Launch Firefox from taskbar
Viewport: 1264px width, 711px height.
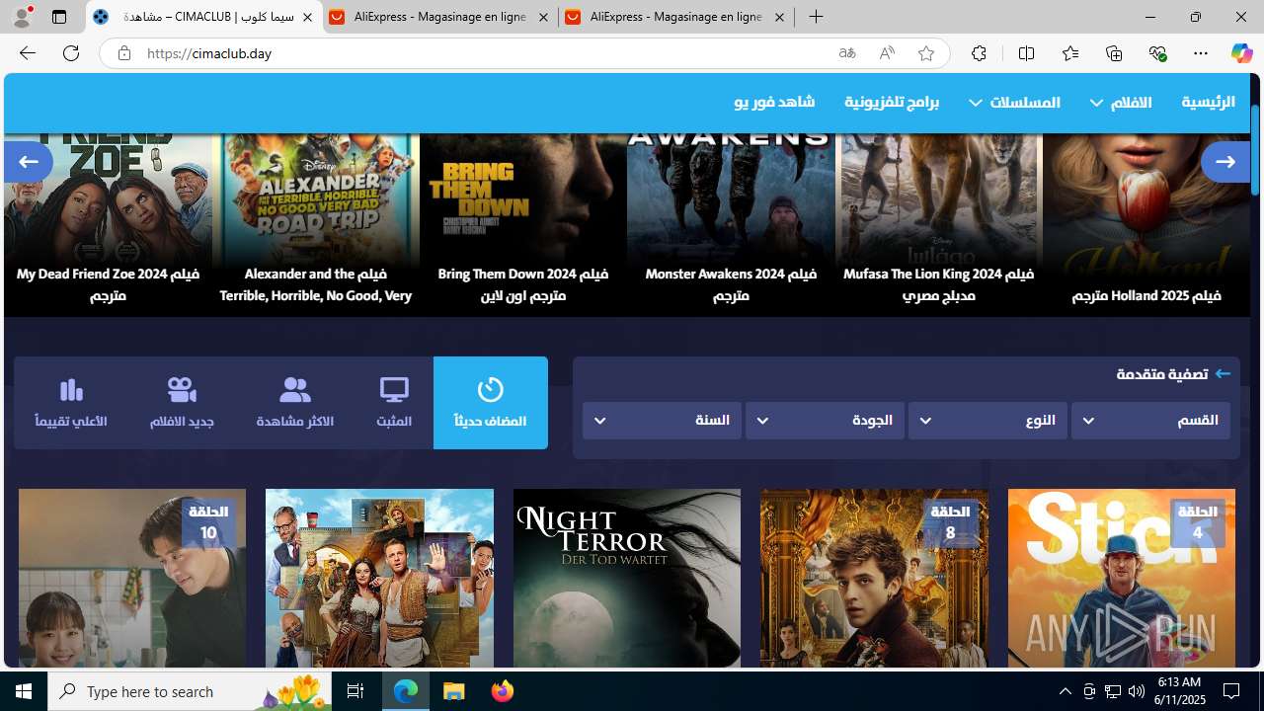tap(503, 691)
